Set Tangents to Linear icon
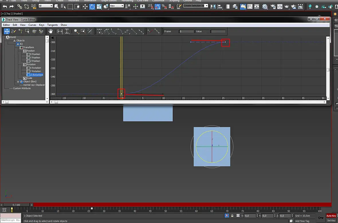 click(x=134, y=31)
